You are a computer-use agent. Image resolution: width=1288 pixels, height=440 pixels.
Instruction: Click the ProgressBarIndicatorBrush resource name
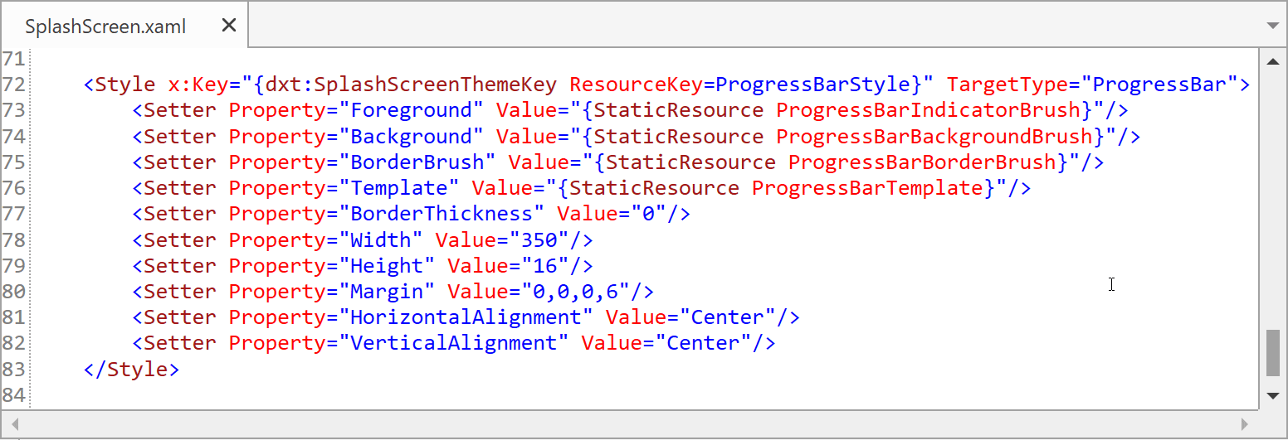coord(929,110)
